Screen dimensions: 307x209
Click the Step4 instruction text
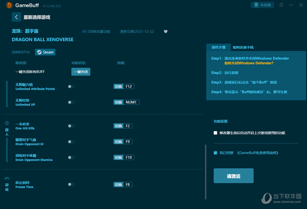(x=249, y=92)
